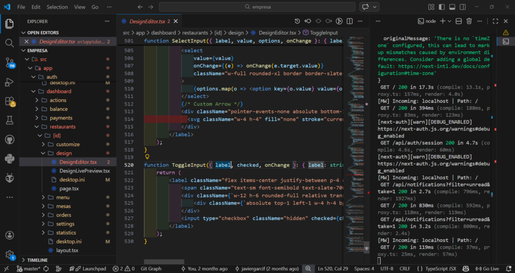
Task: Expand the actions folder
Action: 58,100
